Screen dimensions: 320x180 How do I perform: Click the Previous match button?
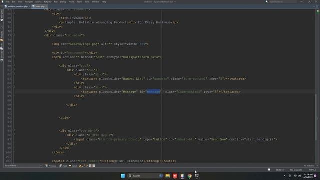[x=51, y=166]
